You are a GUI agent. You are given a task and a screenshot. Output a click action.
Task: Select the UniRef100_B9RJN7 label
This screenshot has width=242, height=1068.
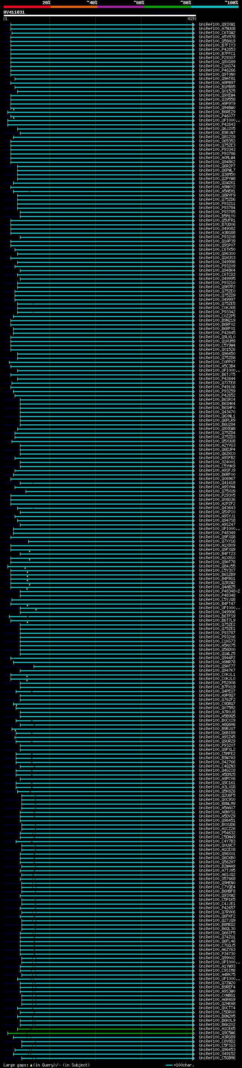[x=217, y=133]
